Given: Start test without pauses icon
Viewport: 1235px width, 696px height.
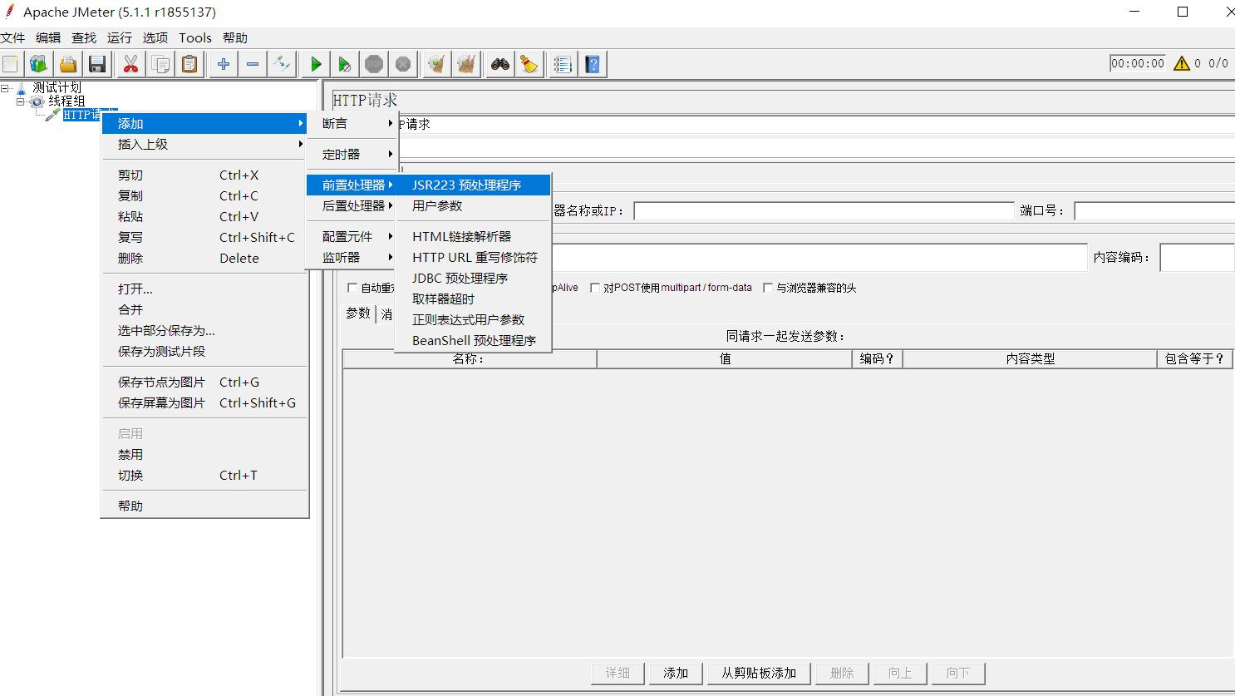Looking at the screenshot, I should point(345,64).
